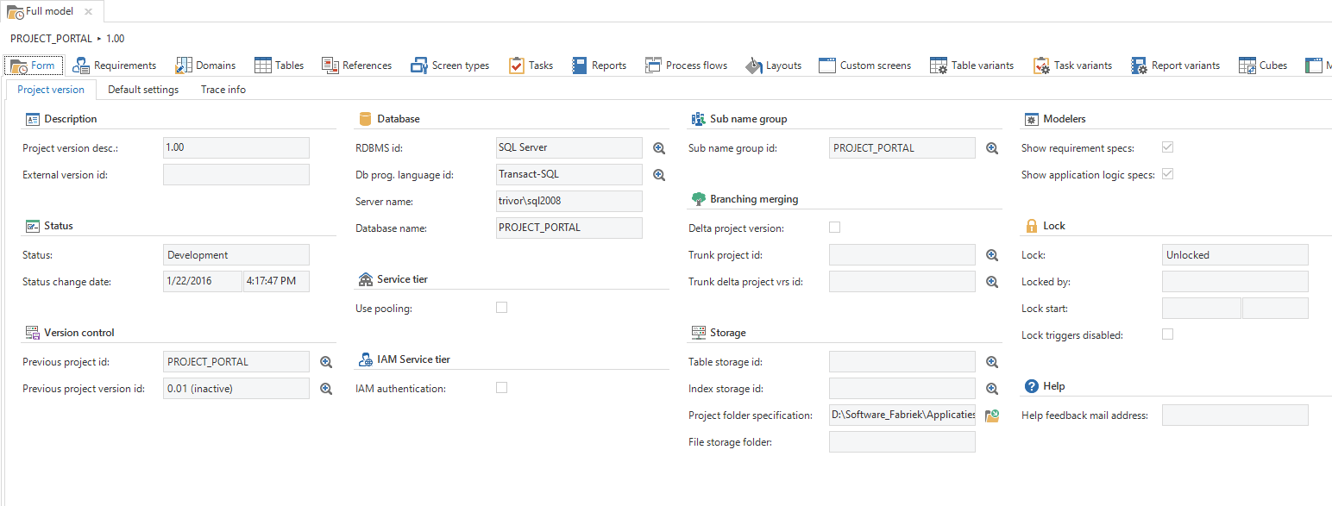The width and height of the screenshot is (1332, 506).
Task: Click the Help feedback mail address field
Action: coord(1235,415)
